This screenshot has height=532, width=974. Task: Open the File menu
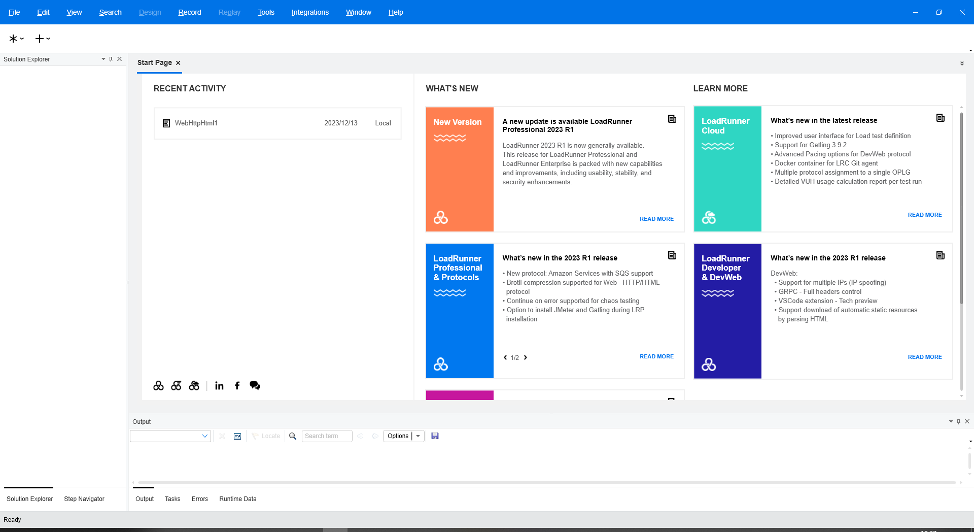(x=14, y=12)
